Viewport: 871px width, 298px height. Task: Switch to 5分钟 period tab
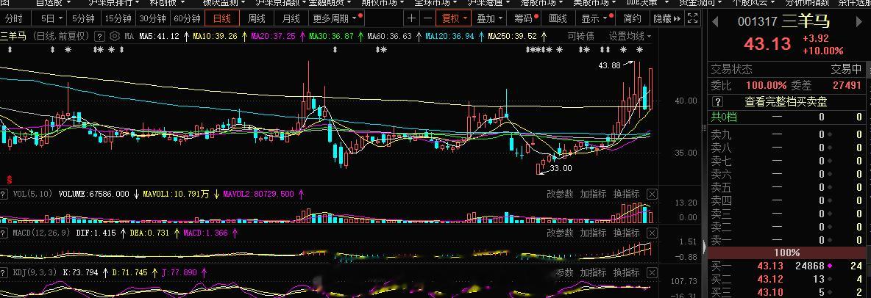[83, 18]
